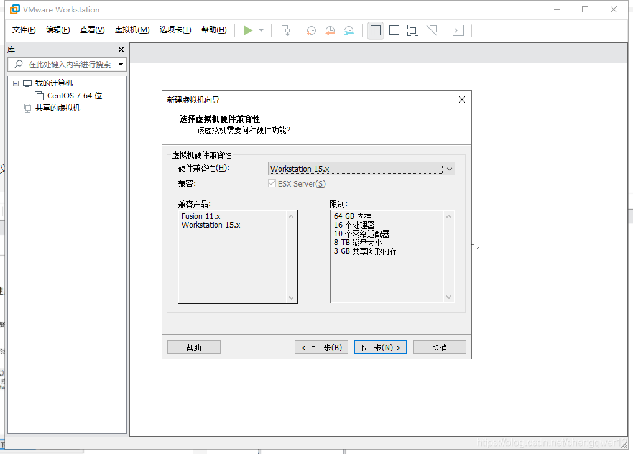Screen dimensions: 633x454
Task: Select Workstation 15.x in compatible products list
Action: point(211,225)
